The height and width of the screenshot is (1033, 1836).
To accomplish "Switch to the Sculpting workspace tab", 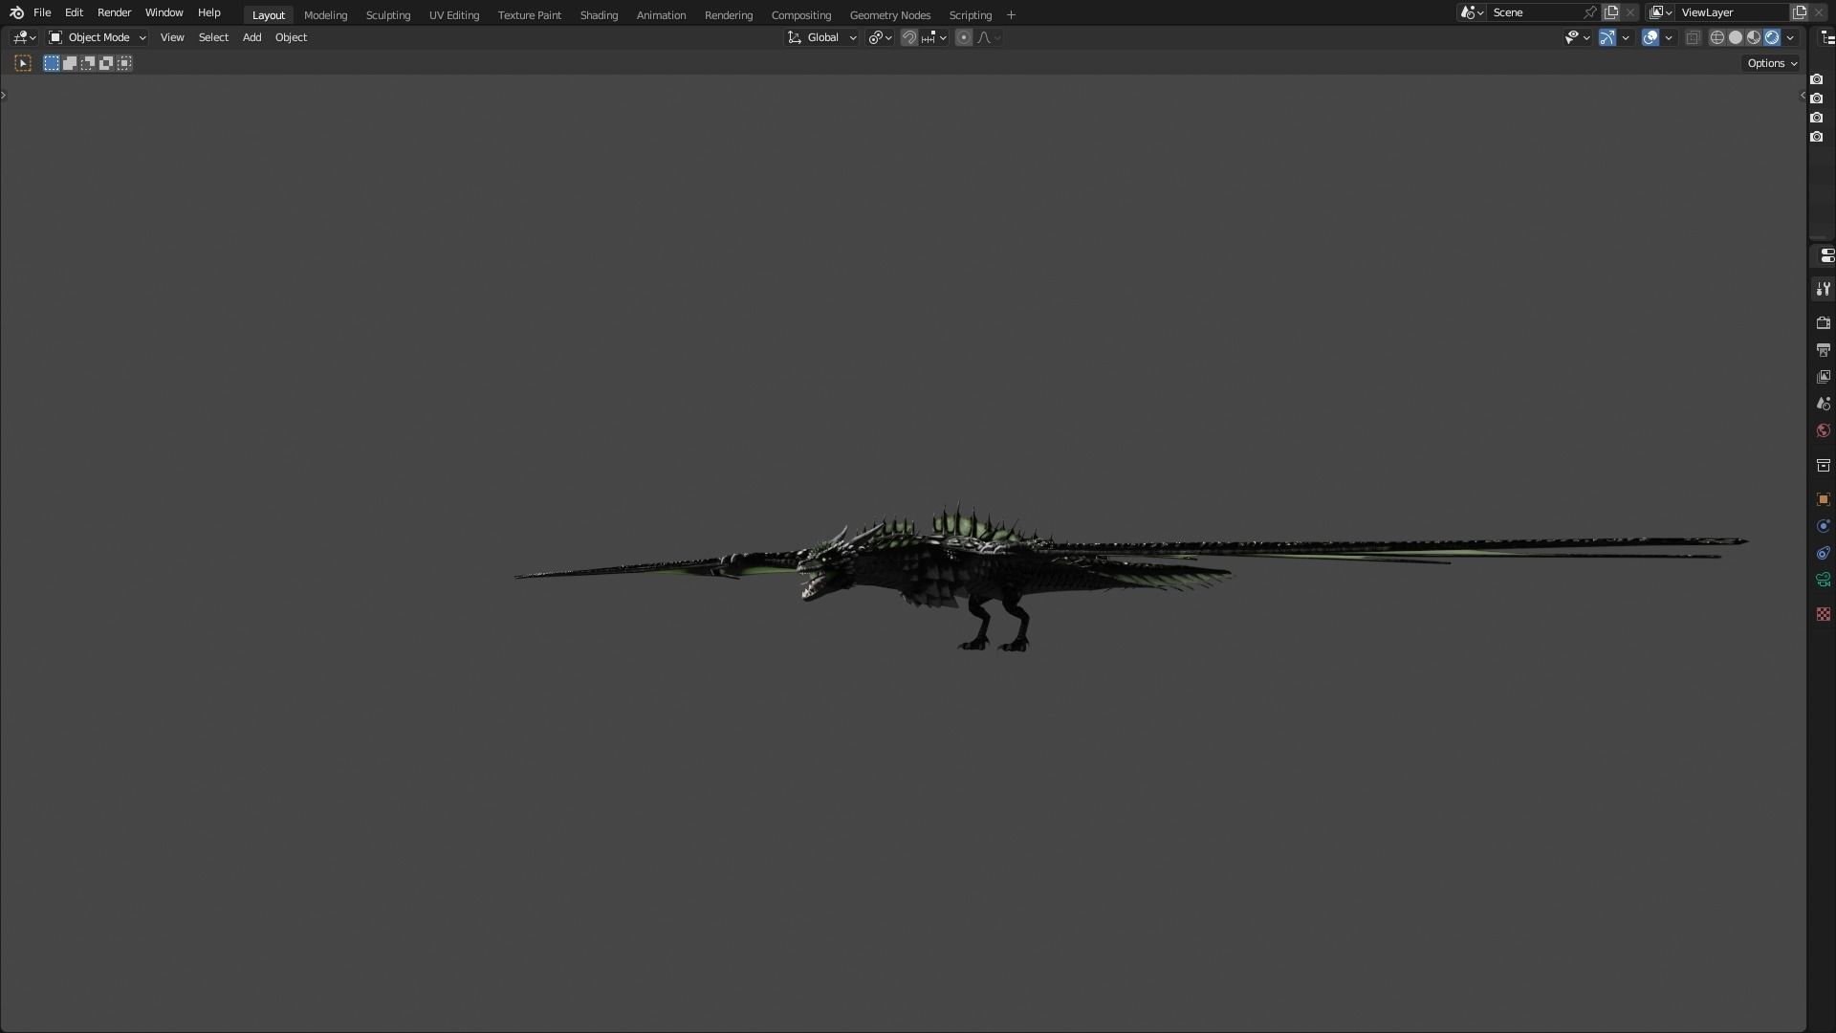I will [x=387, y=15].
